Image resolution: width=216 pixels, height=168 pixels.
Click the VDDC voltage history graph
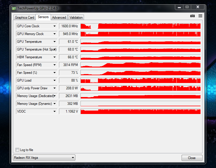(x=140, y=111)
